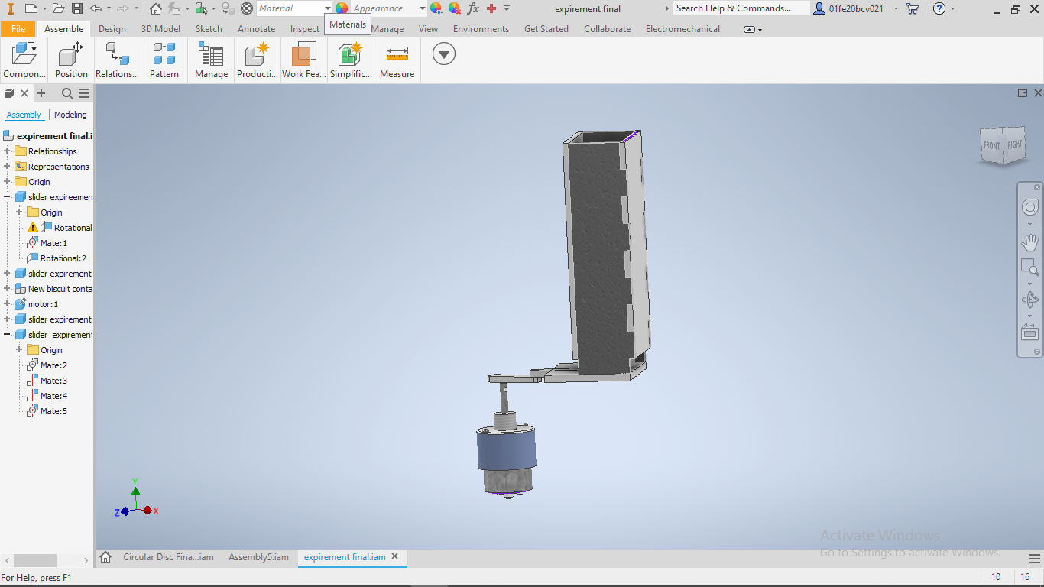Image resolution: width=1044 pixels, height=587 pixels.
Task: Click the Undo arrow icon
Action: (x=95, y=8)
